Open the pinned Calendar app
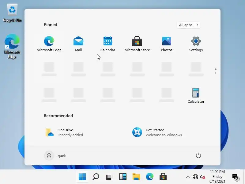Image resolution: width=245 pixels, height=184 pixels. (108, 44)
